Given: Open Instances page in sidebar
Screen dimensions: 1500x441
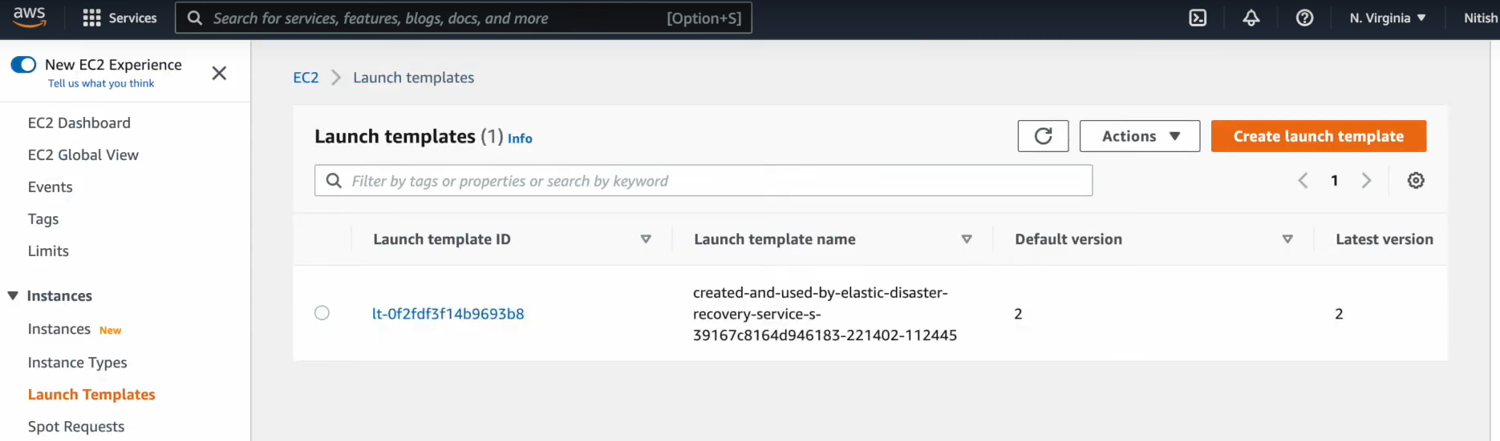Looking at the screenshot, I should (x=59, y=329).
